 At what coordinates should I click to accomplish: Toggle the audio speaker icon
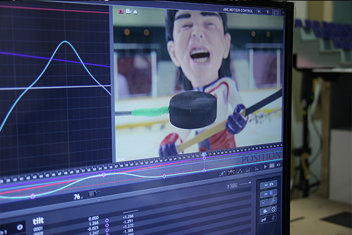278,166
